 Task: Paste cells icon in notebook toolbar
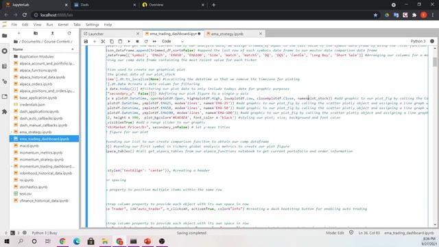120,41
